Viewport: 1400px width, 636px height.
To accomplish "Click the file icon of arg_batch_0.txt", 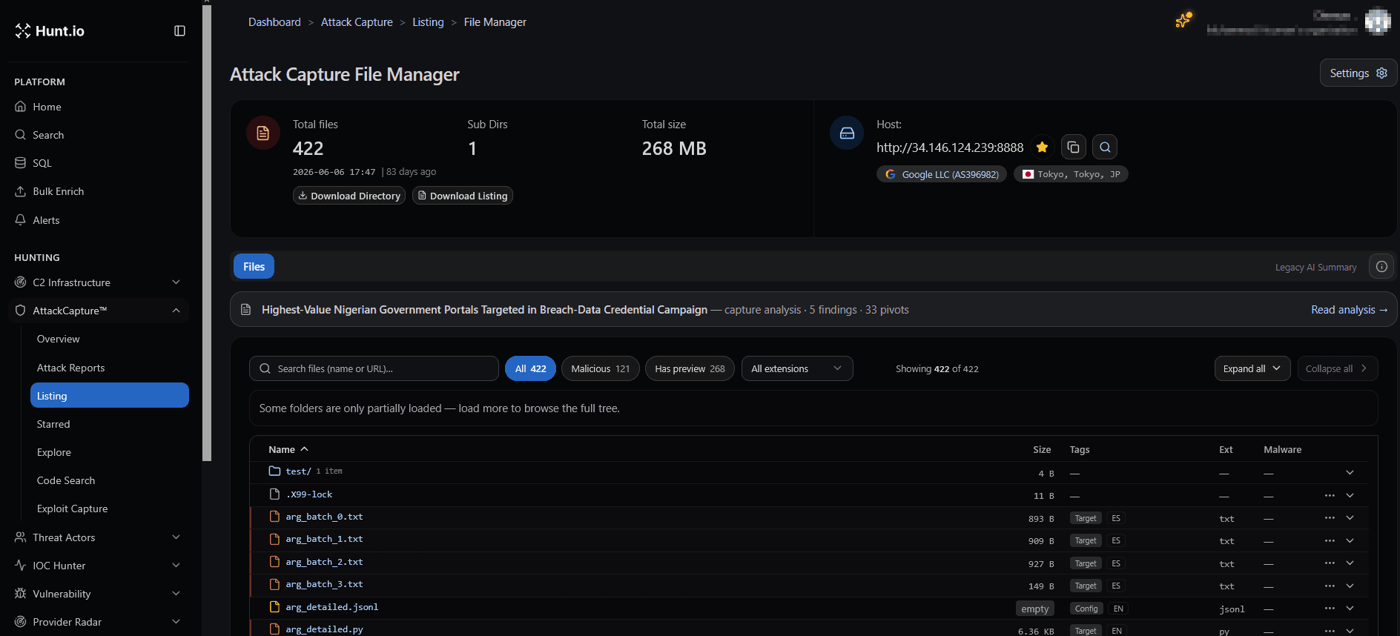I will point(274,517).
